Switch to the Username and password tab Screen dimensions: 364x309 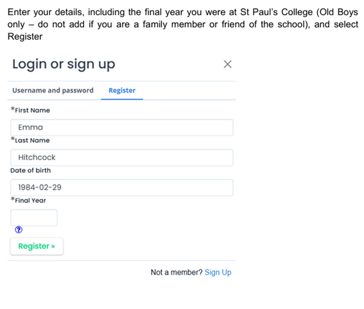tap(53, 91)
